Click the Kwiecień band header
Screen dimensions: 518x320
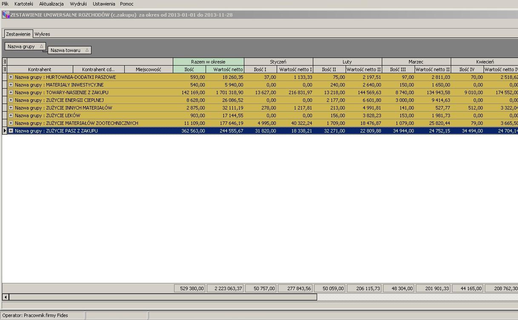(x=484, y=62)
